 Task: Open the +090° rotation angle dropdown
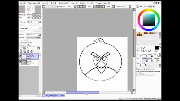click(94, 7)
